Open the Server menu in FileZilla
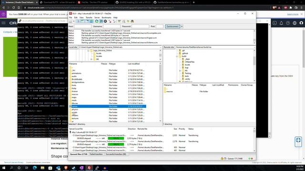The image size is (305, 171). coord(97,18)
